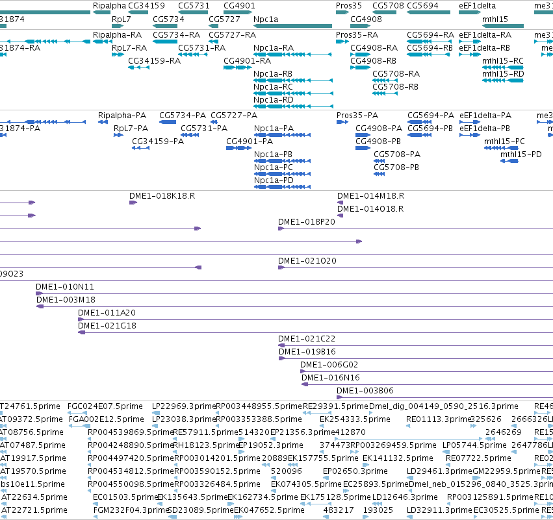Open transcript mthl15-RD

point(503,74)
